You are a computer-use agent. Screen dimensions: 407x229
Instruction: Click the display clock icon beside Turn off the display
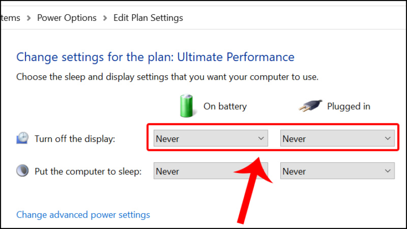[23, 139]
